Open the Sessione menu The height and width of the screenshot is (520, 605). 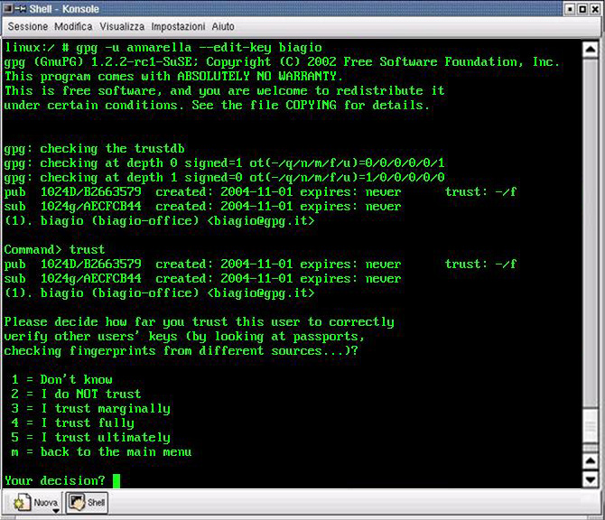click(x=27, y=27)
